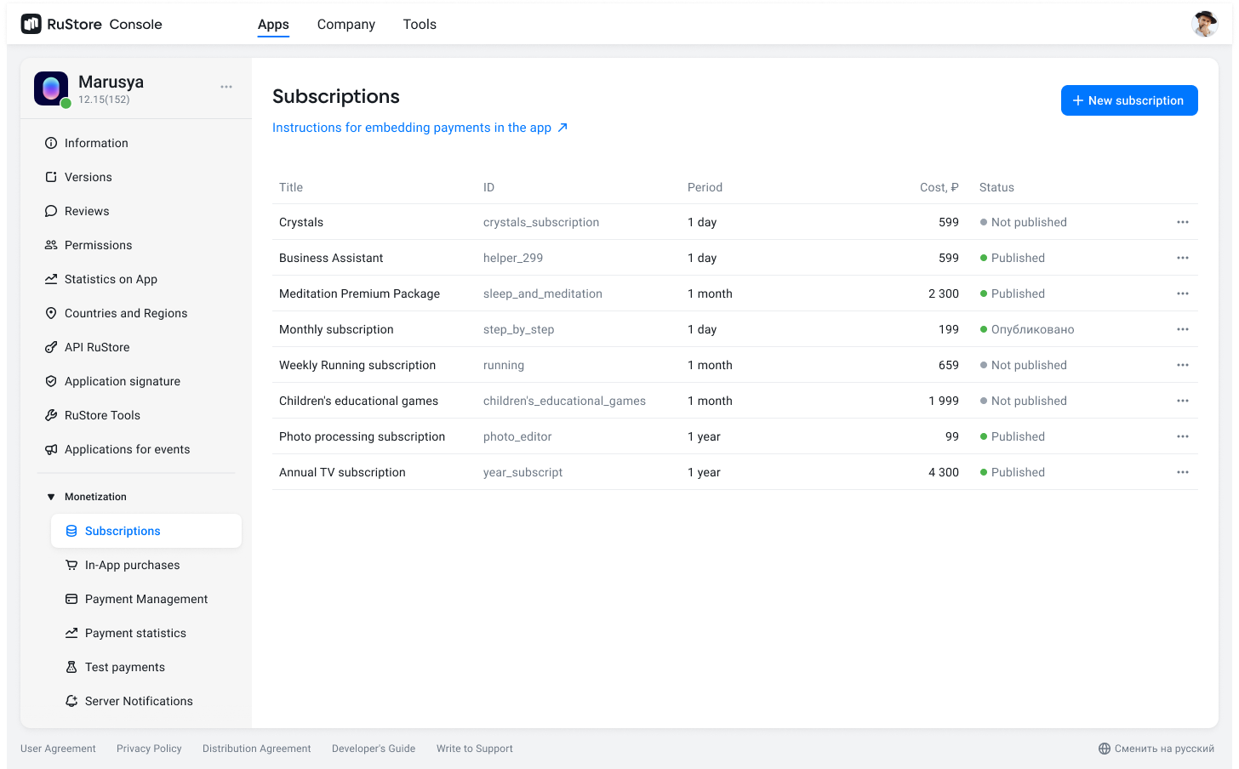Click the RuStore Console logo icon

point(31,25)
